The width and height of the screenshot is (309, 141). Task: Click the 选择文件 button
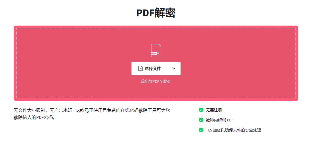(149, 68)
